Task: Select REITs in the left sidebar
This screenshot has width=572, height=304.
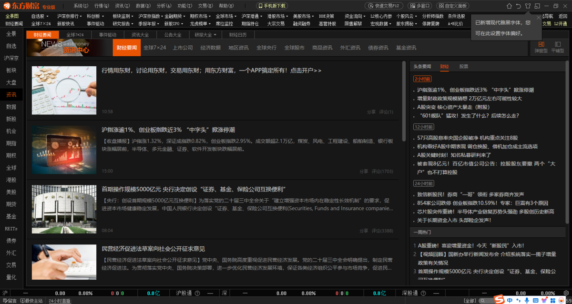Action: [11, 229]
